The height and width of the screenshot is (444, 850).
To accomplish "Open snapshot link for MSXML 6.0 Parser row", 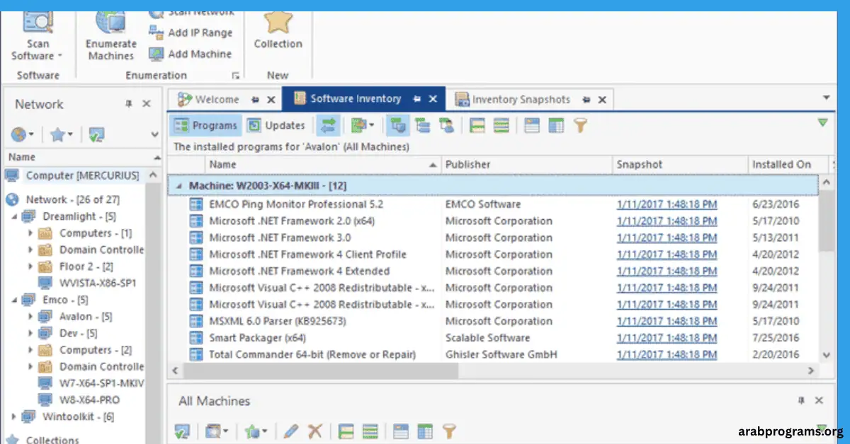I will click(x=667, y=321).
